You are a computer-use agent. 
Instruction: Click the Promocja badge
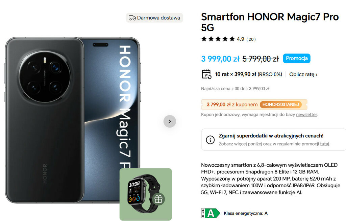click(297, 58)
